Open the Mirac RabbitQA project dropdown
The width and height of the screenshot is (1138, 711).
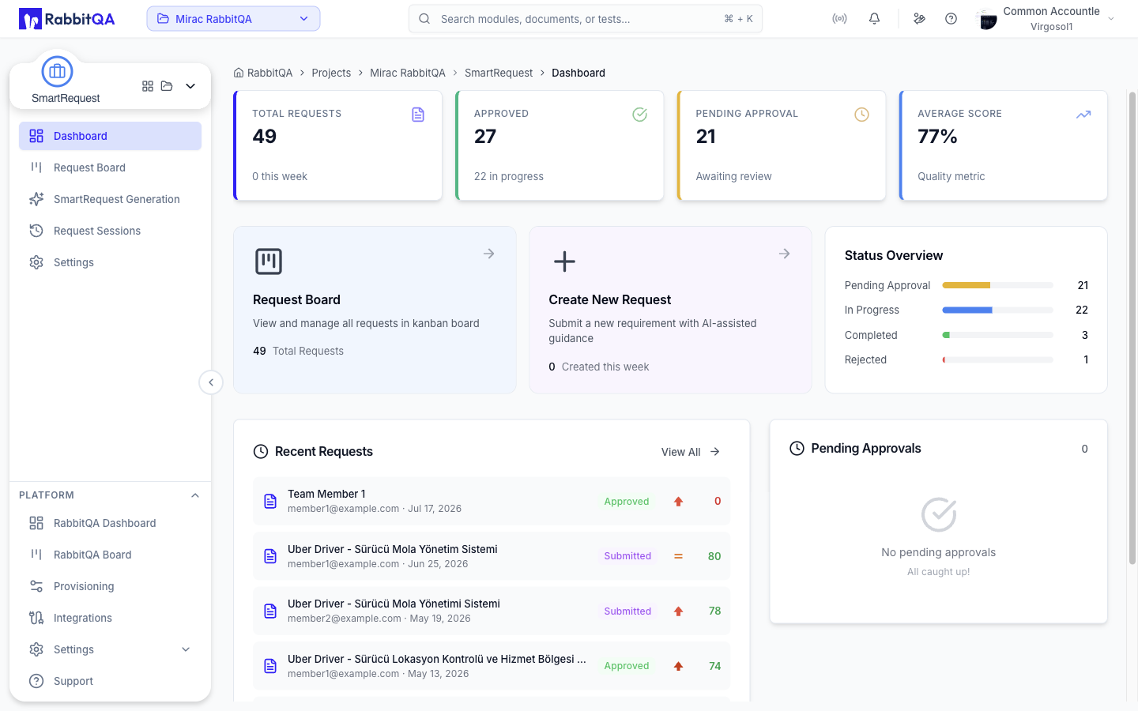click(x=233, y=19)
